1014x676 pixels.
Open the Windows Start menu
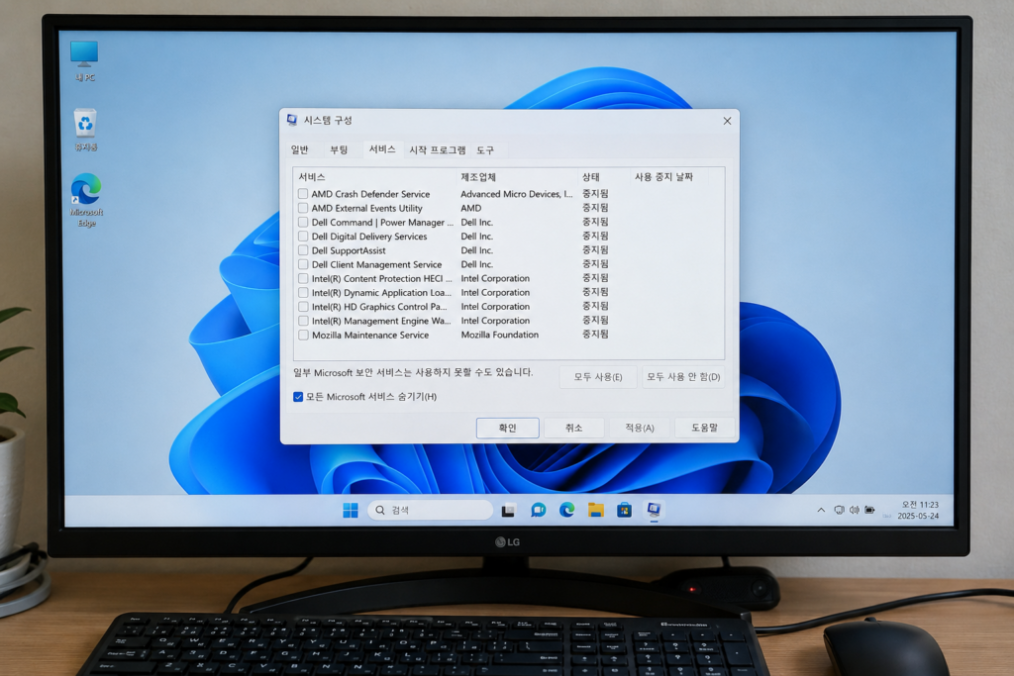pyautogui.click(x=350, y=510)
